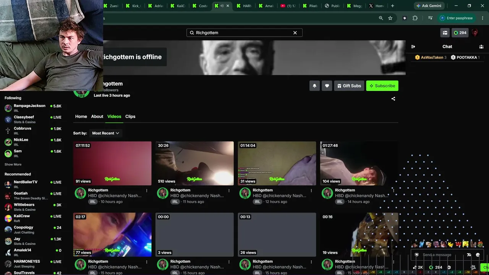489x275 pixels.
Task: Open NickLee channel in sidebar
Action: pos(33,142)
